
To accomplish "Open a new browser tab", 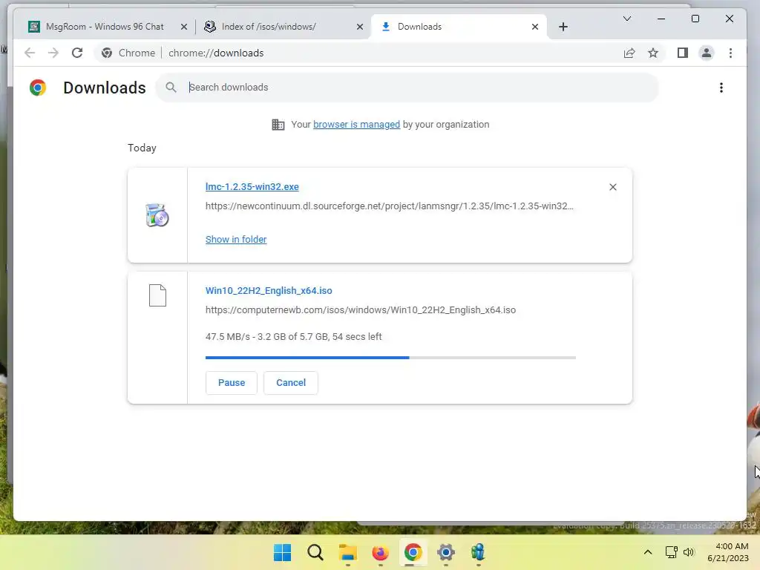I will pyautogui.click(x=563, y=27).
